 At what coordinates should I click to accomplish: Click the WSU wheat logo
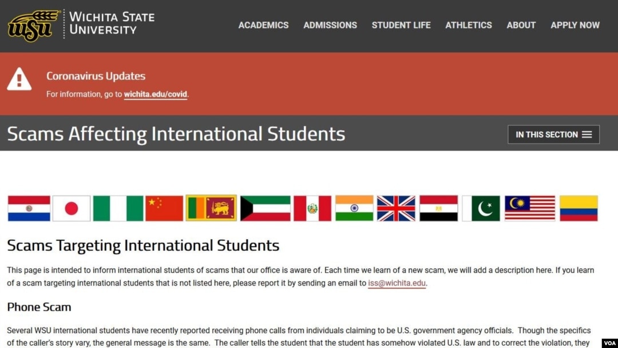[33, 26]
